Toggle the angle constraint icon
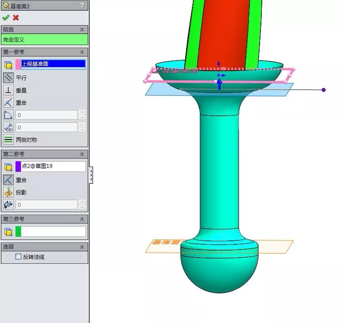Image resolution: width=346 pixels, height=323 pixels. click(8, 115)
